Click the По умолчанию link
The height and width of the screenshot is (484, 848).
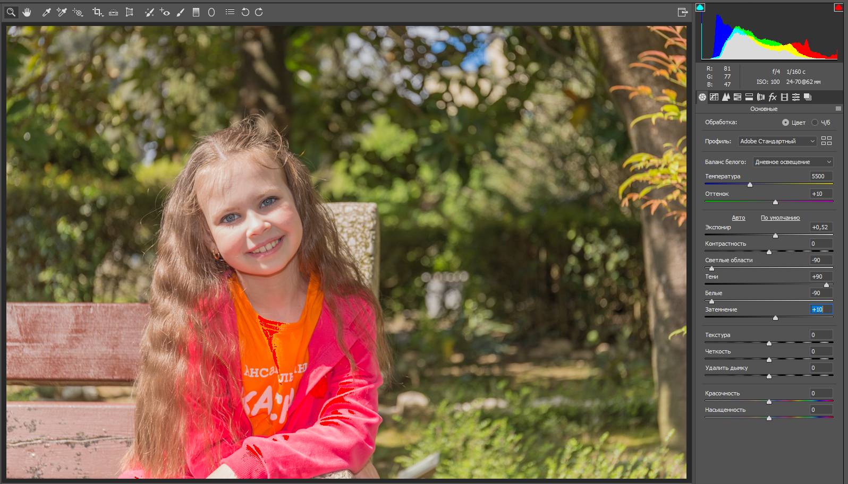tap(780, 218)
